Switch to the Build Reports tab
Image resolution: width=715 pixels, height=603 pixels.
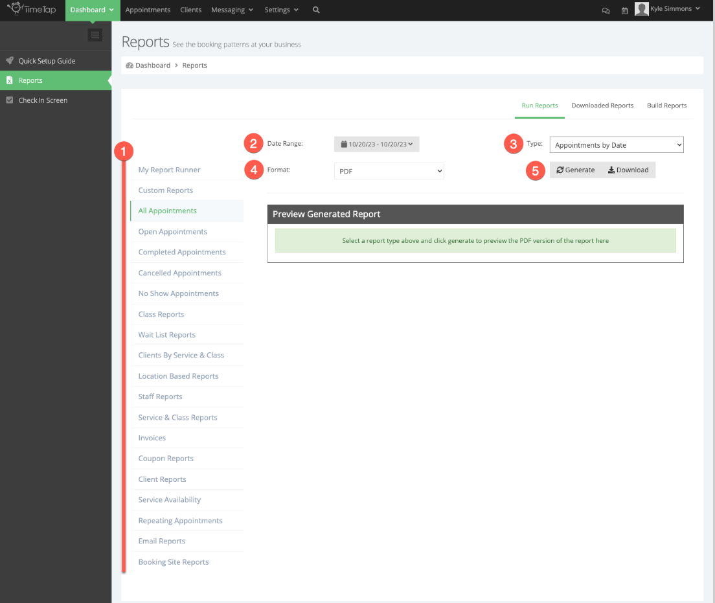point(666,105)
